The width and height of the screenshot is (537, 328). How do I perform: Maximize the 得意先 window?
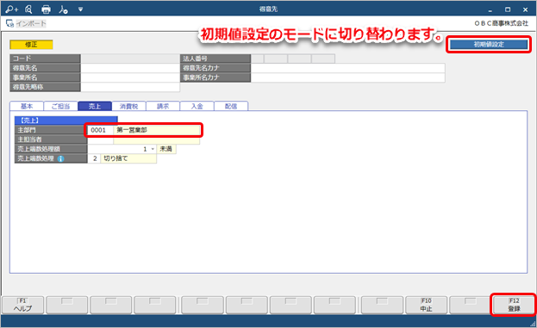click(508, 9)
